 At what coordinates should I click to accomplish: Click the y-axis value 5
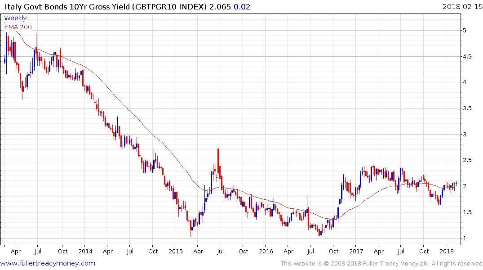click(465, 30)
